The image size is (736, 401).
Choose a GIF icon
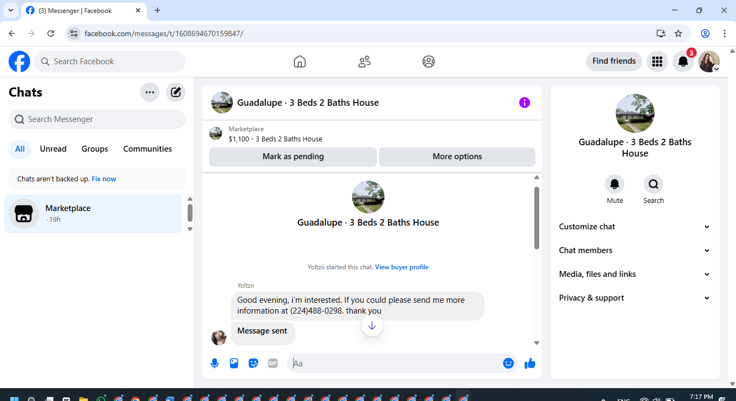tap(273, 363)
